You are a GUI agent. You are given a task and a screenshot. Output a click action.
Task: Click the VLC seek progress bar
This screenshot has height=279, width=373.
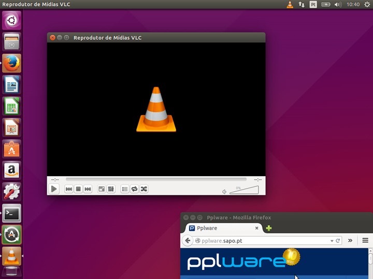tap(156, 179)
